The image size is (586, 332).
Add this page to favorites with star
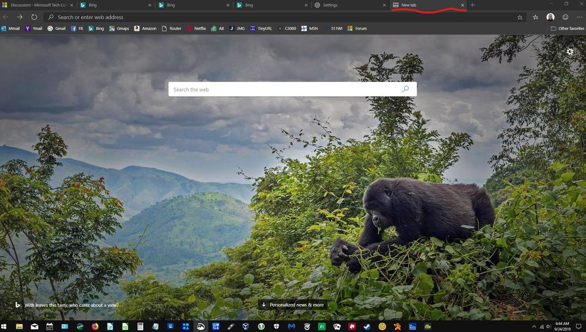(x=520, y=17)
